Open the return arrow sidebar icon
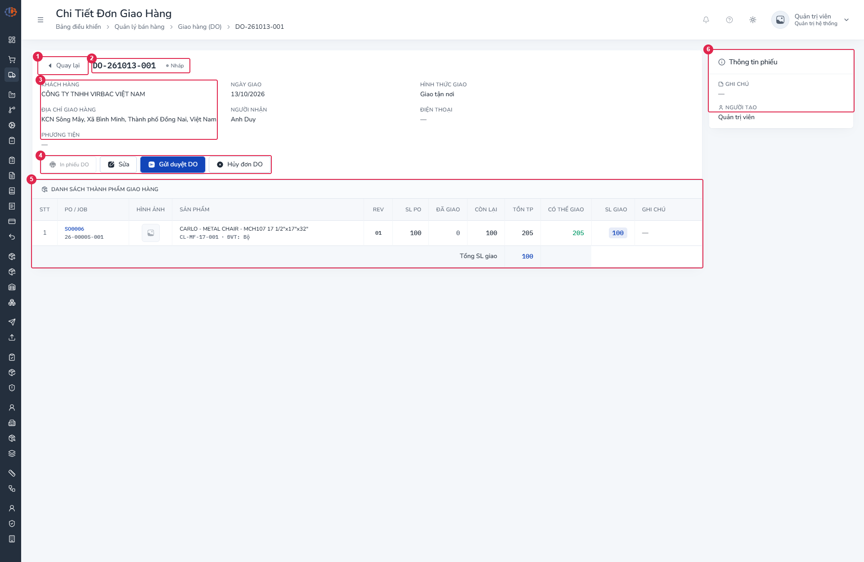The image size is (864, 562). [x=12, y=237]
